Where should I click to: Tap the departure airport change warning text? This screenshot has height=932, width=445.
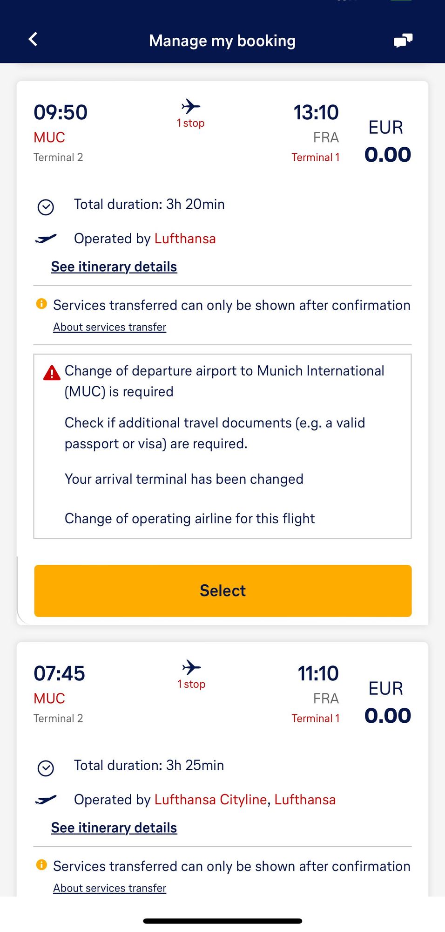tap(224, 381)
